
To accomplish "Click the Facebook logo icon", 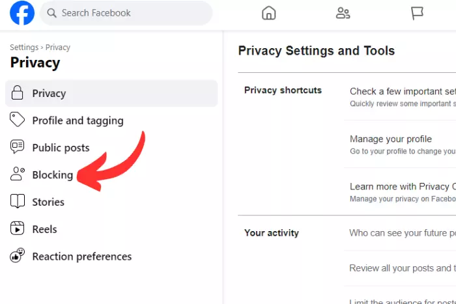I will click(22, 13).
